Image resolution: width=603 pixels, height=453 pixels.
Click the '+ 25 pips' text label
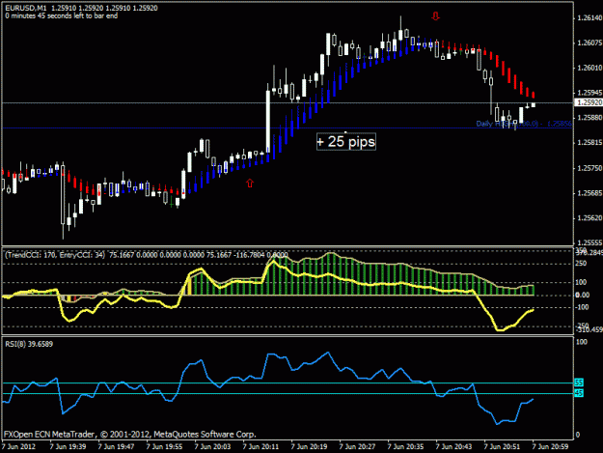346,142
